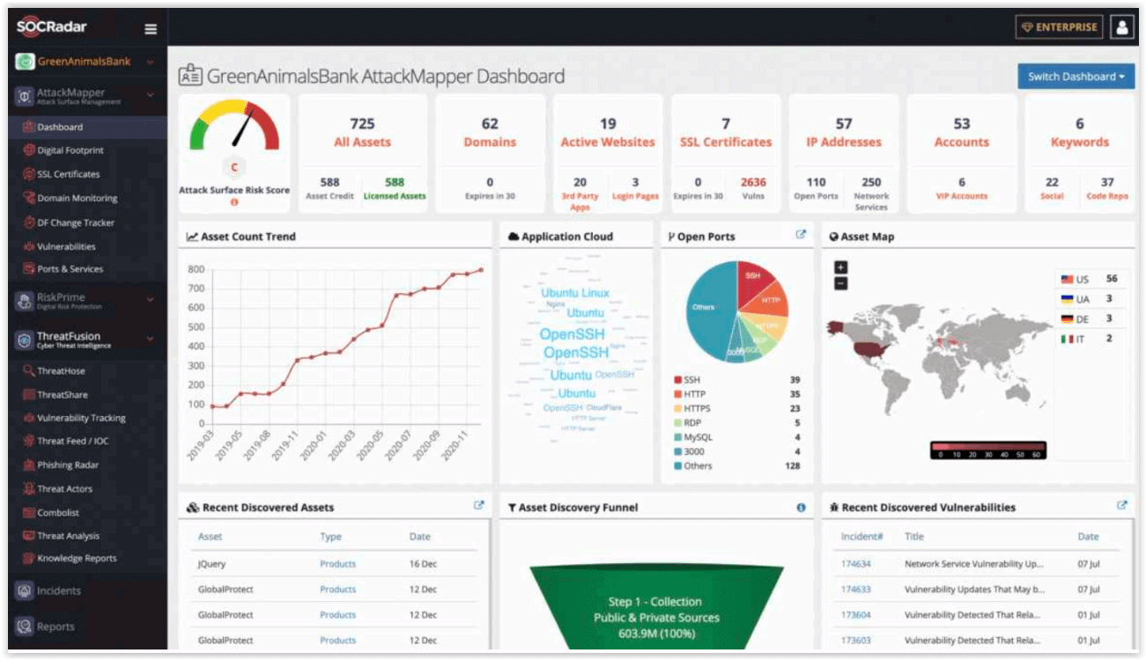Open Phishing Radar from the sidebar
Image resolution: width=1146 pixels, height=660 pixels.
coord(67,465)
